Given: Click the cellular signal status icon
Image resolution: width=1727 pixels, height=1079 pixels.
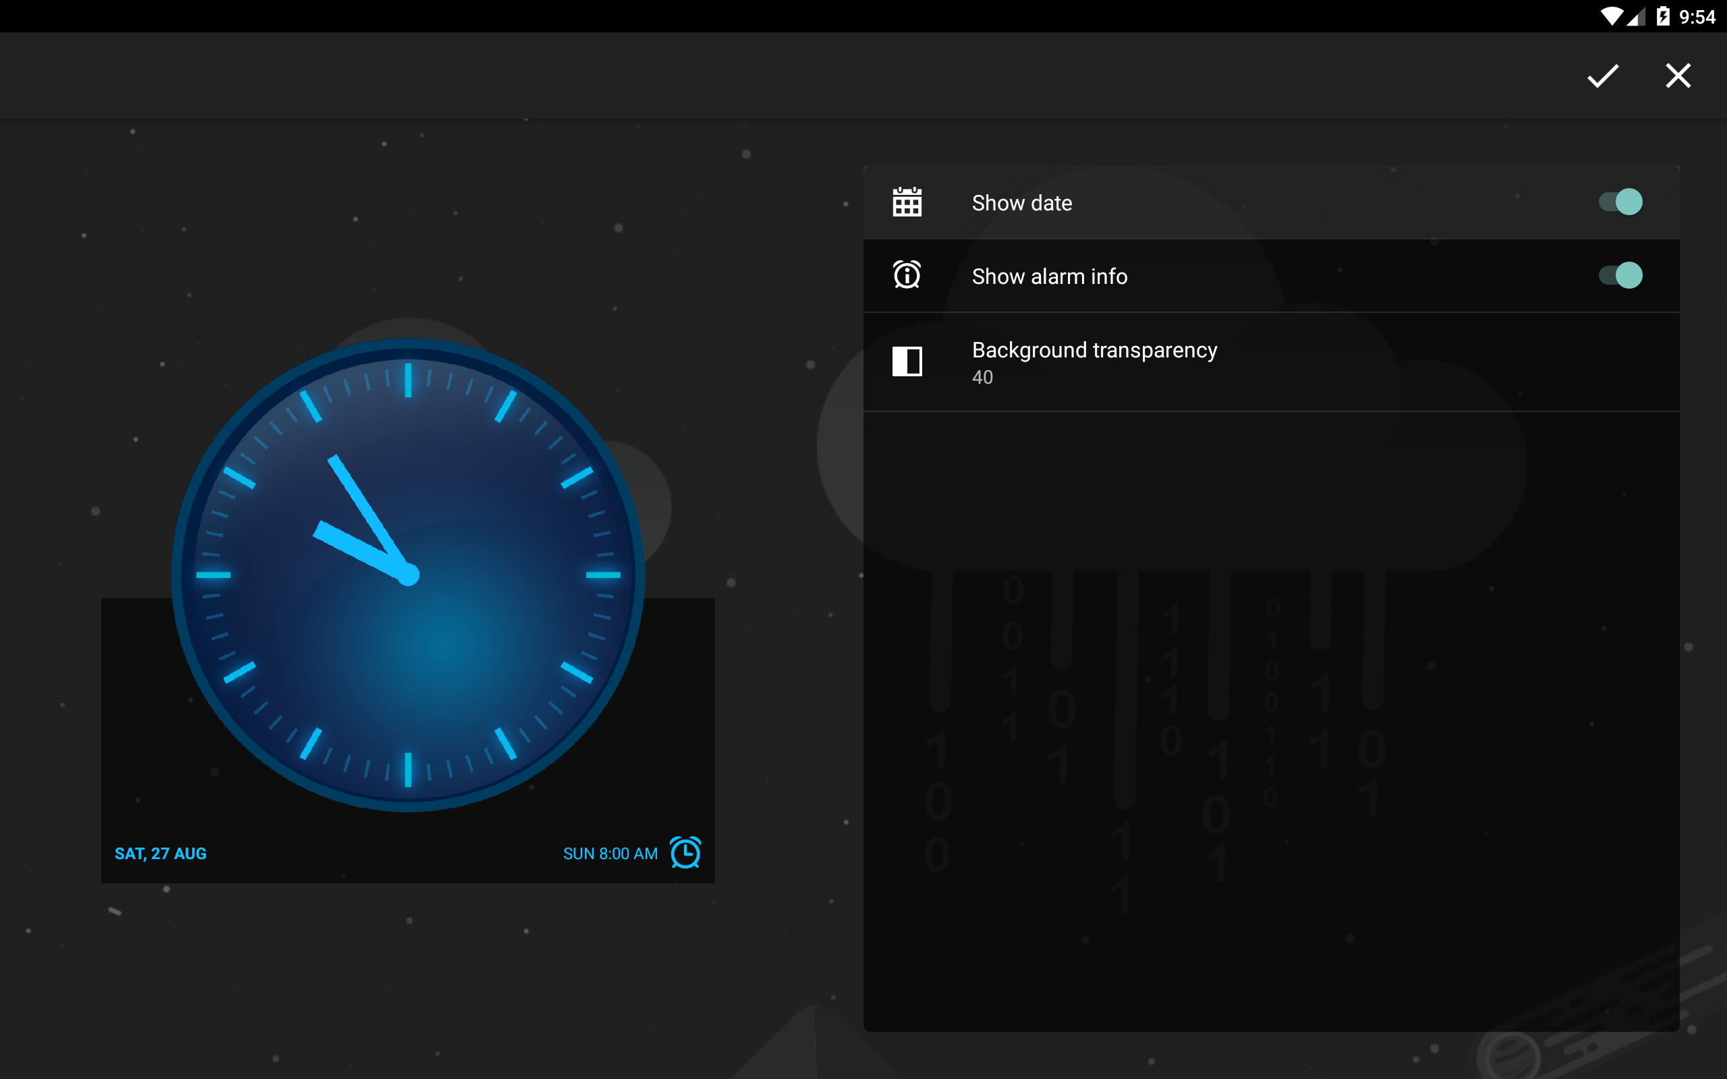Looking at the screenshot, I should [1636, 16].
